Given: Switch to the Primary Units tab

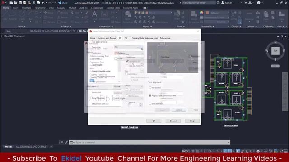Looking at the screenshot, I should [137, 38].
